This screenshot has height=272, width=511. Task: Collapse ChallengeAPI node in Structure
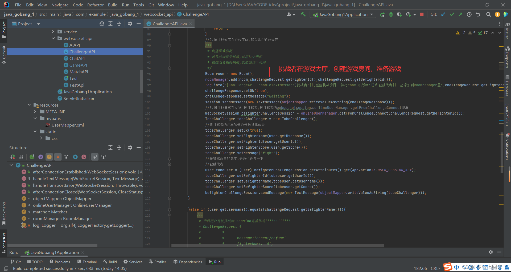pyautogui.click(x=11, y=165)
